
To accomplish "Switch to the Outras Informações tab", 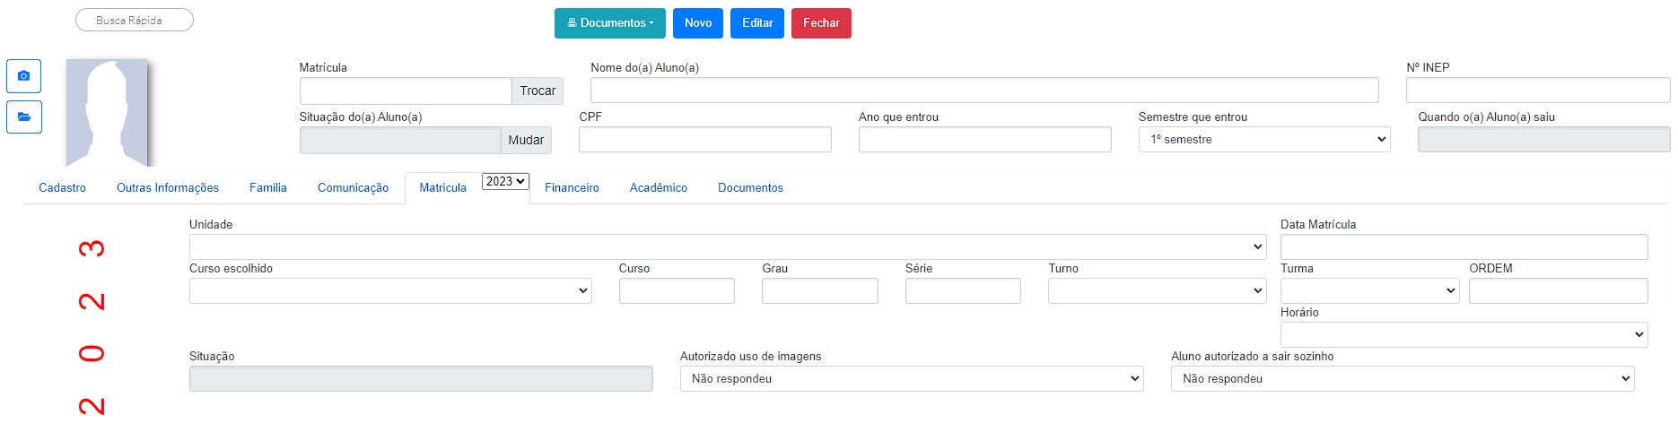I will coord(168,187).
